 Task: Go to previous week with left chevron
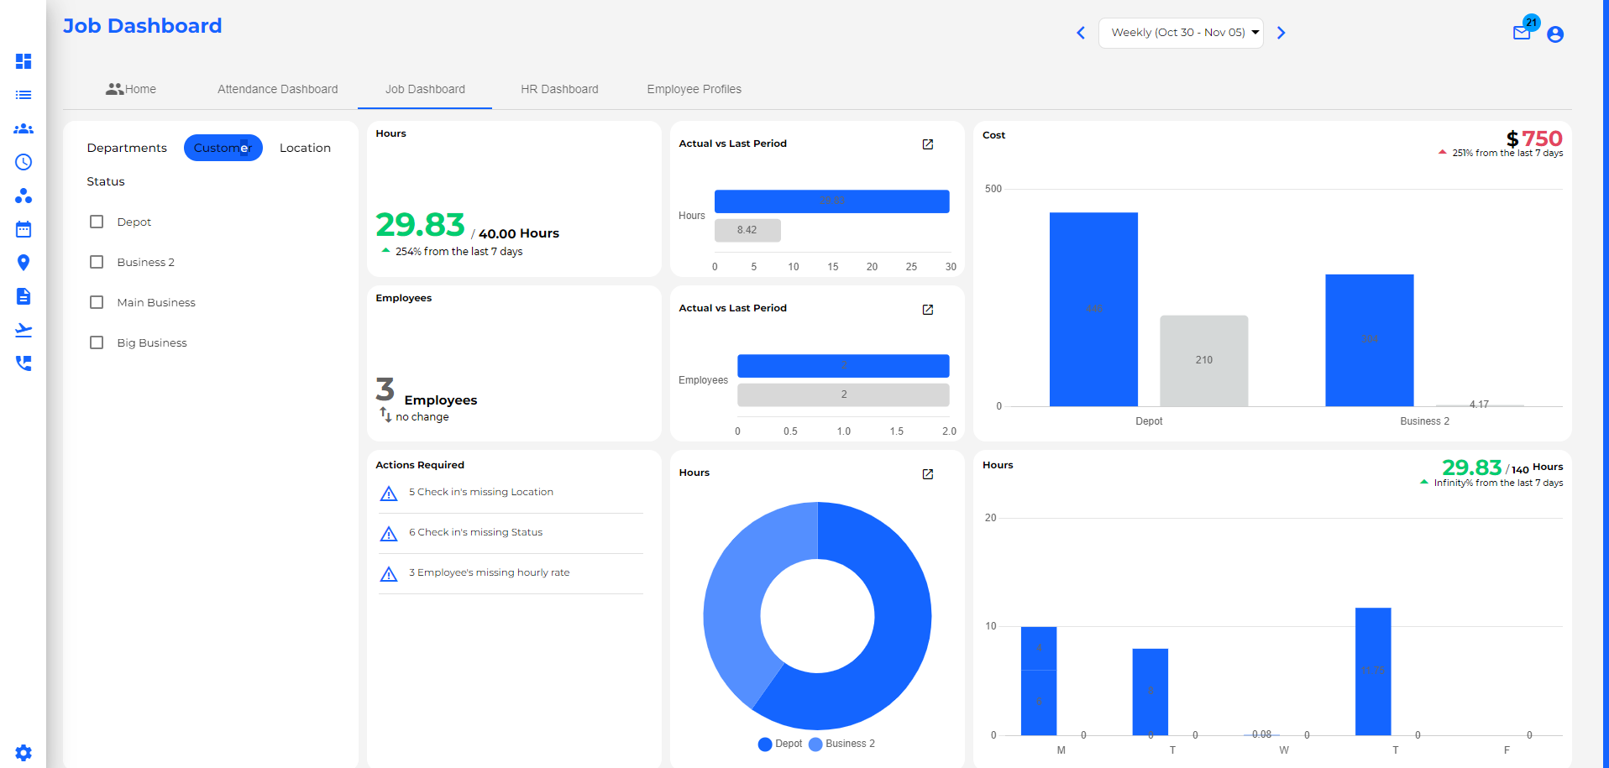pyautogui.click(x=1081, y=32)
